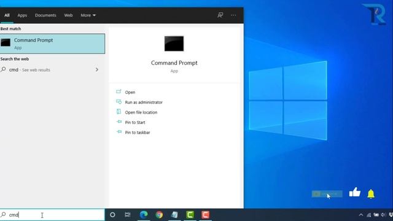Choose Run as administrator
Viewport: 393px width, 221px height.
pyautogui.click(x=144, y=103)
